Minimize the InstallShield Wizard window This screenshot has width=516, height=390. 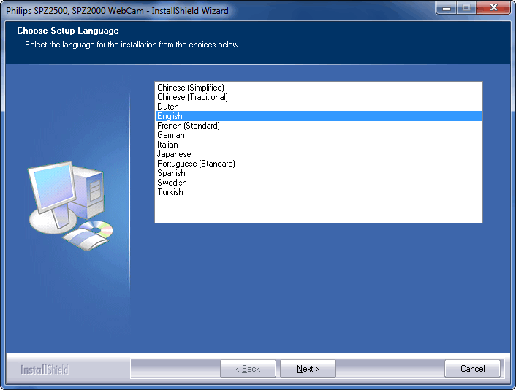click(447, 7)
